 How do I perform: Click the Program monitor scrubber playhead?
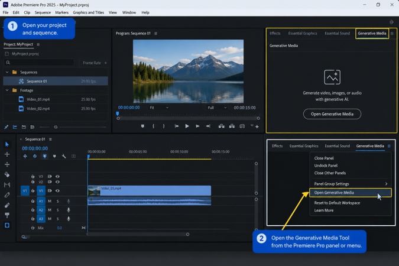[118, 113]
